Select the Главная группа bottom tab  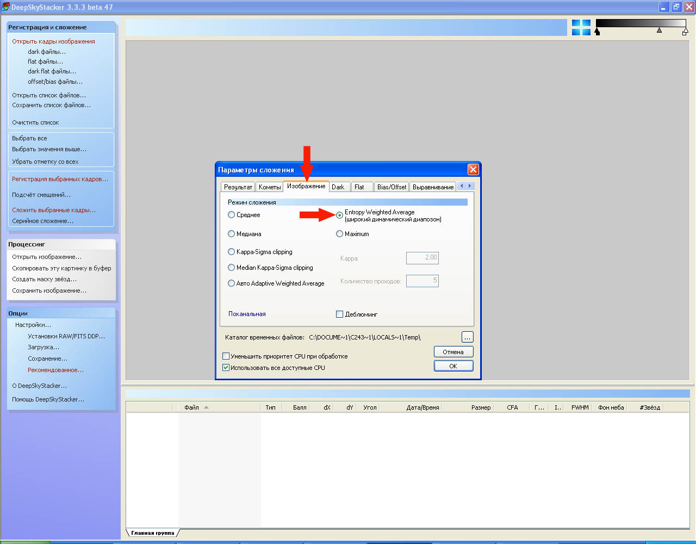pos(152,533)
